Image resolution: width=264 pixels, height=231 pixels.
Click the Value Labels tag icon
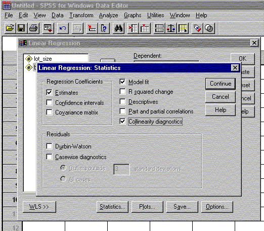[x=197, y=28]
